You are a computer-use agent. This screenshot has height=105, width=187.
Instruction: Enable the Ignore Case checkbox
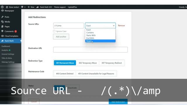tap(54, 31)
